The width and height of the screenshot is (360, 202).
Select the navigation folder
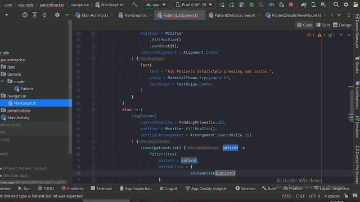click(13, 96)
